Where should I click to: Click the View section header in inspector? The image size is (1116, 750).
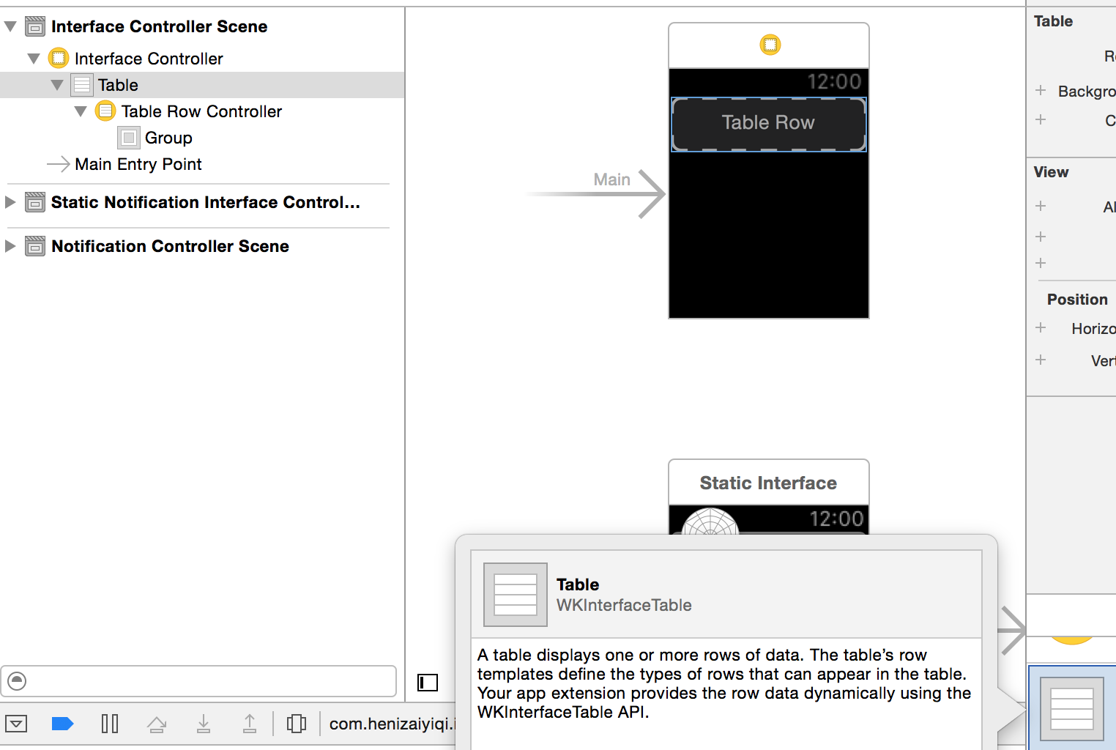pyautogui.click(x=1051, y=172)
